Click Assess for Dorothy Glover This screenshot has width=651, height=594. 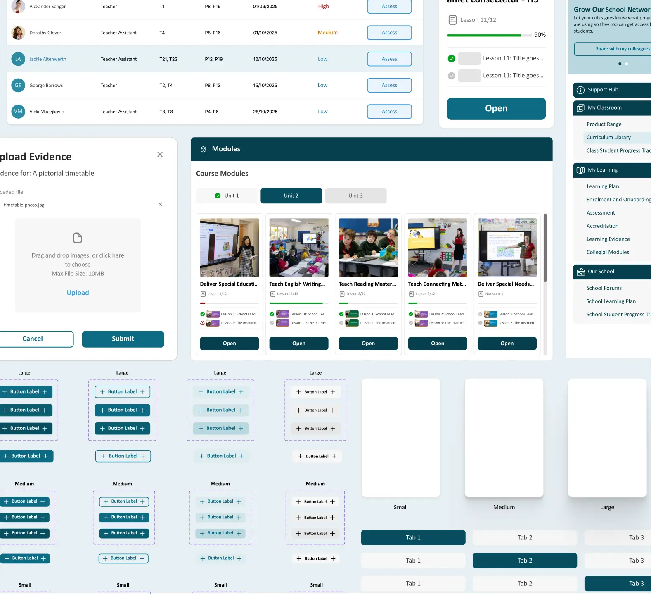389,33
